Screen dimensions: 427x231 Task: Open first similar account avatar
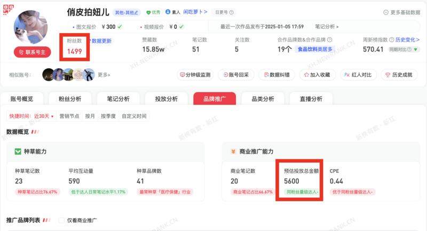click(x=49, y=75)
